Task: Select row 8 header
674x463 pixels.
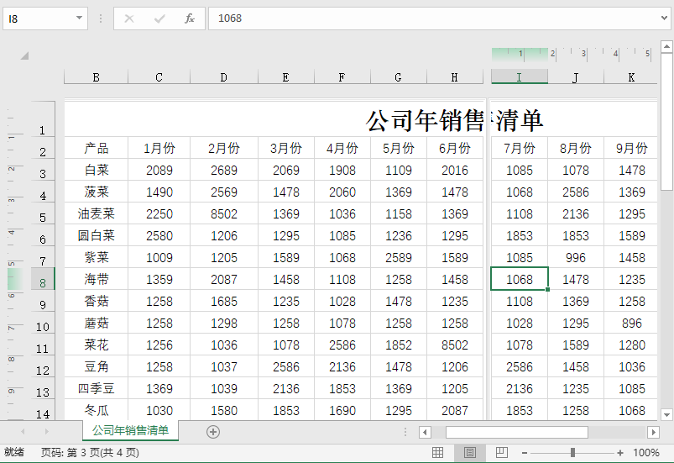Action: coord(43,279)
